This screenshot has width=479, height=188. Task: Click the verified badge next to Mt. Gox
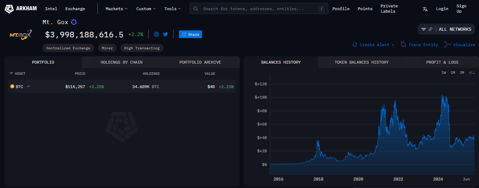click(74, 22)
